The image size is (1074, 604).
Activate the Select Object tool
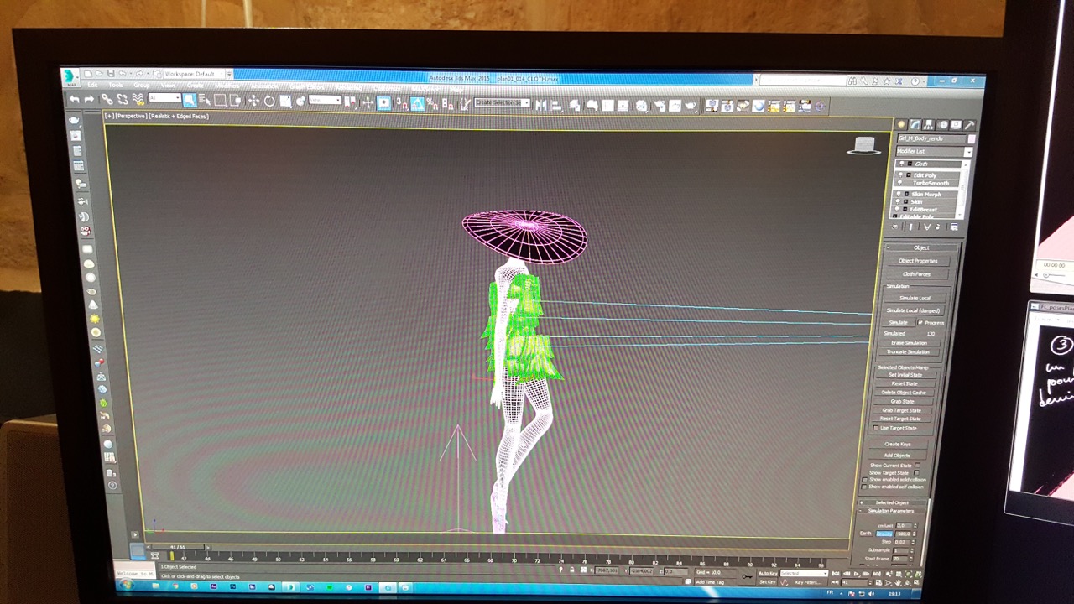(190, 100)
